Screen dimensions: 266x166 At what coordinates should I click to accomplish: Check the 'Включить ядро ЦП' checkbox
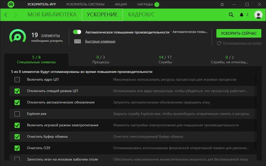[17, 80]
